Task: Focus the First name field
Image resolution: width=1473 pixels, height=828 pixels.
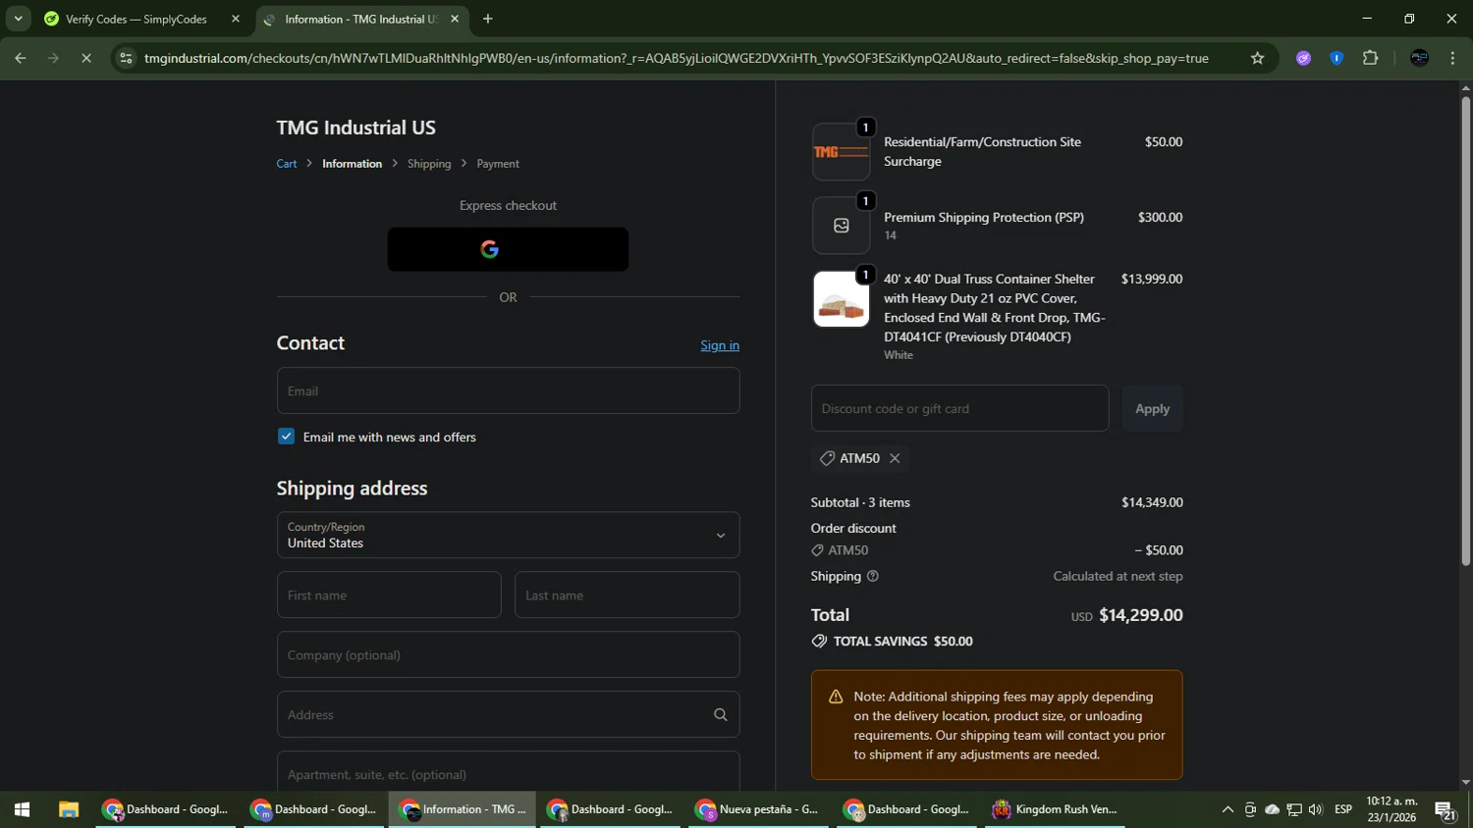Action: pos(389,595)
